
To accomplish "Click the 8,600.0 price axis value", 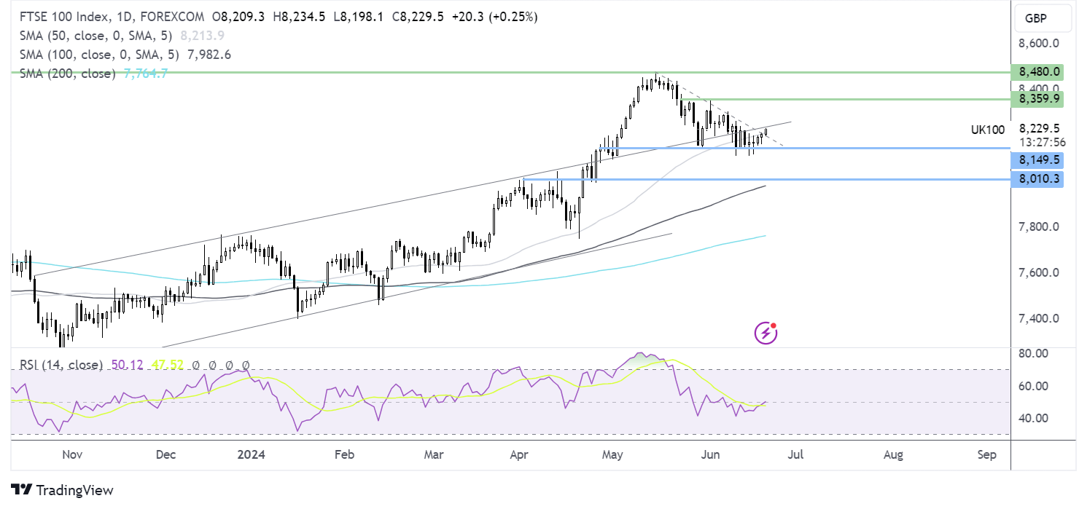I will pos(1039,43).
